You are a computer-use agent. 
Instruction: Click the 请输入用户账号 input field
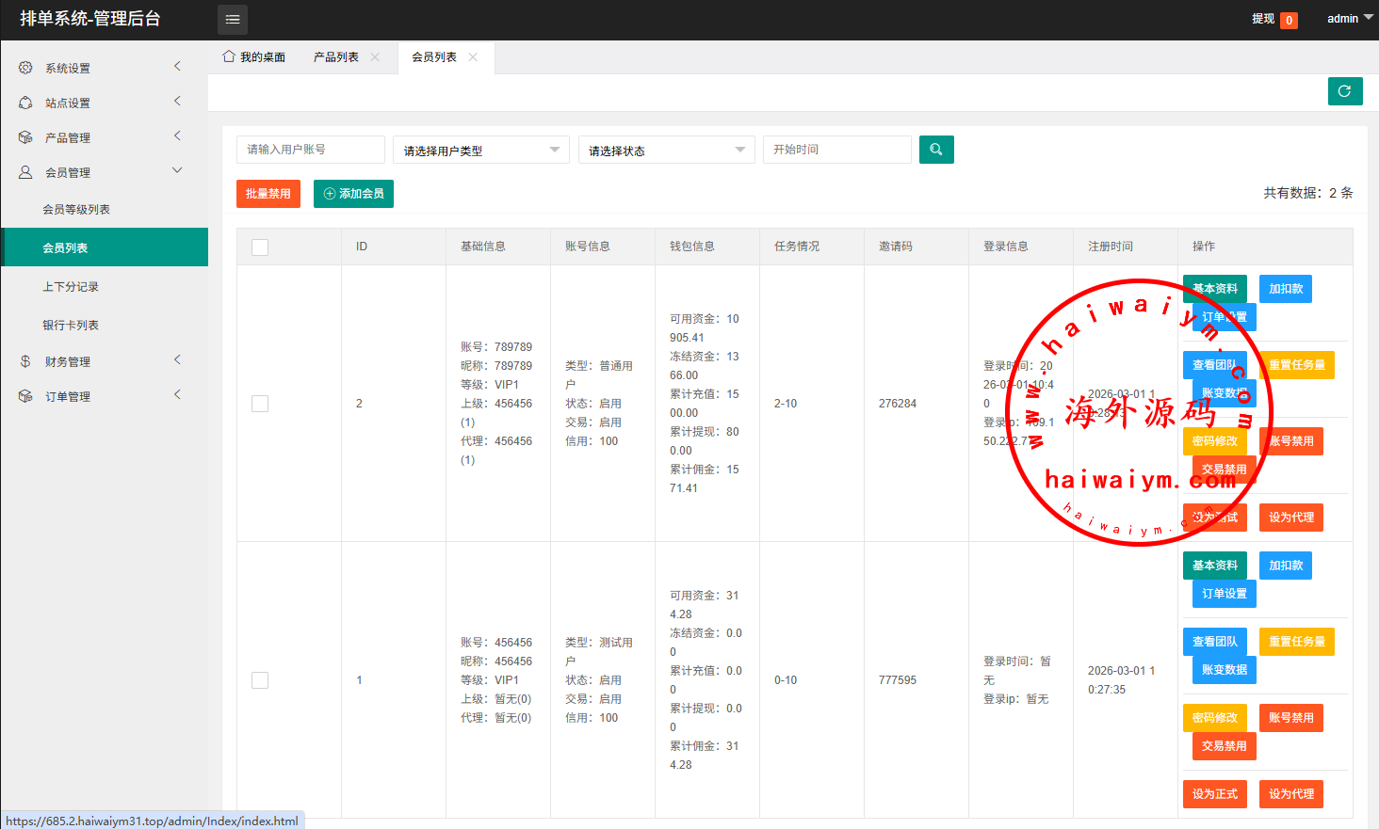click(x=310, y=150)
